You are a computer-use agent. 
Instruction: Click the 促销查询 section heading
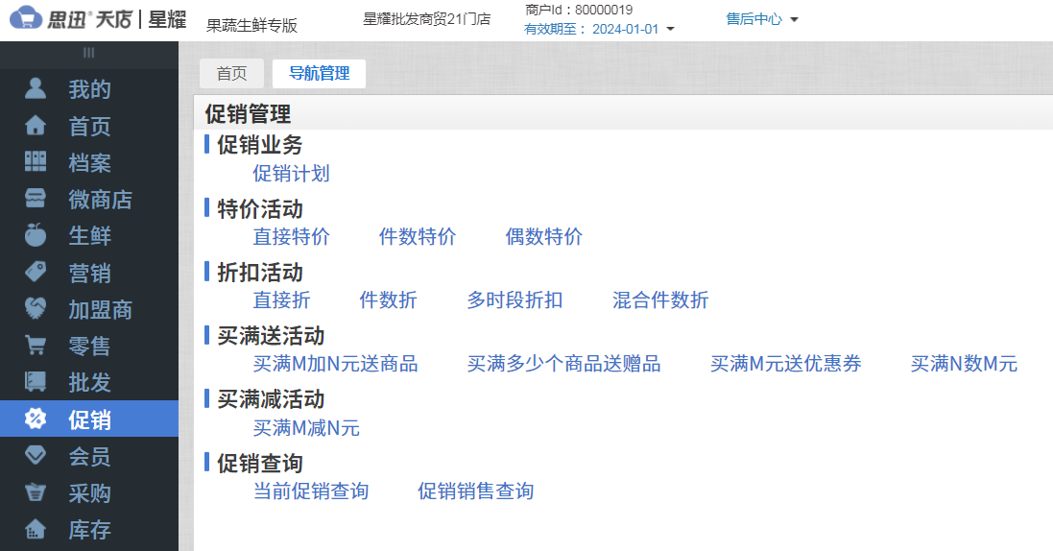tap(260, 463)
